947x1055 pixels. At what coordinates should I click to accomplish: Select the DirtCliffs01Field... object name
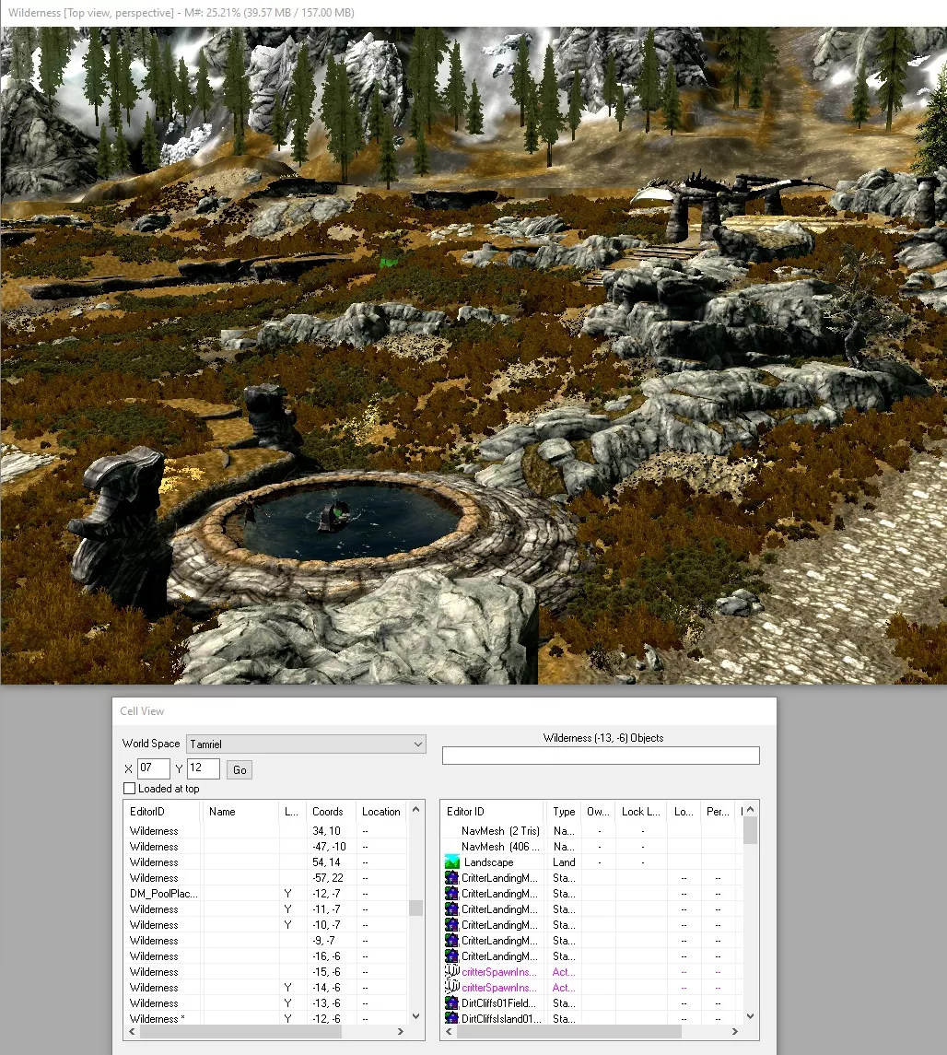(498, 1003)
